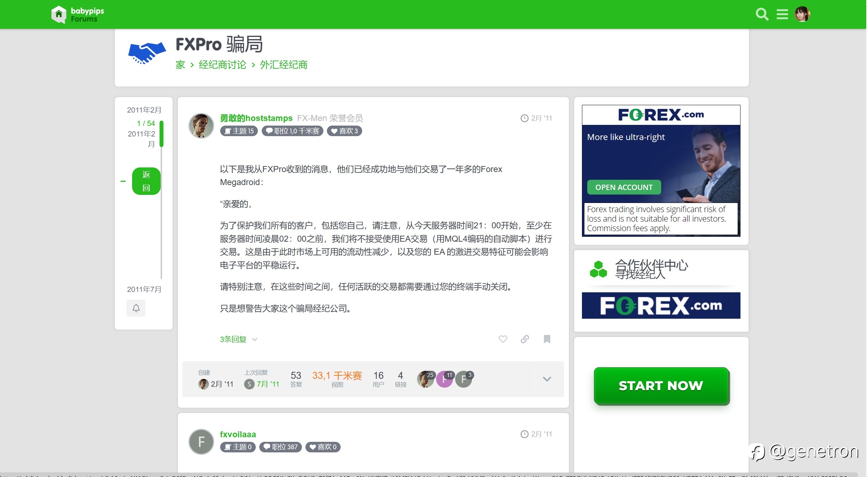Open fxvoilaaa's grey F avatar

tap(201, 441)
